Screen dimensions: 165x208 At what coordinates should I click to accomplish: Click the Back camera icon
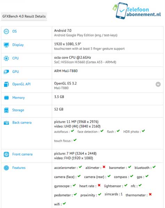(6, 123)
